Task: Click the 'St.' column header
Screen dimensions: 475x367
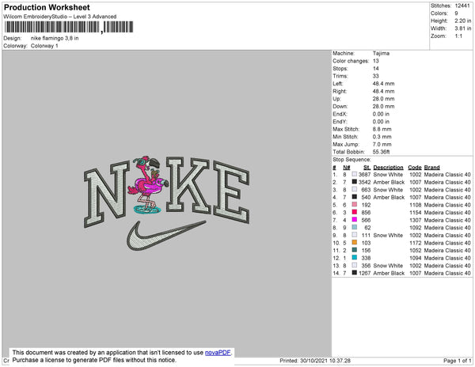Action: click(367, 168)
